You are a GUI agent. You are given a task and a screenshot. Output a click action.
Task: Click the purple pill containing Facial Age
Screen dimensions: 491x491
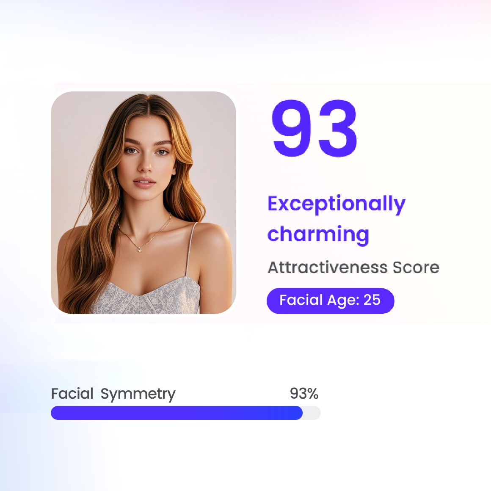pos(330,301)
